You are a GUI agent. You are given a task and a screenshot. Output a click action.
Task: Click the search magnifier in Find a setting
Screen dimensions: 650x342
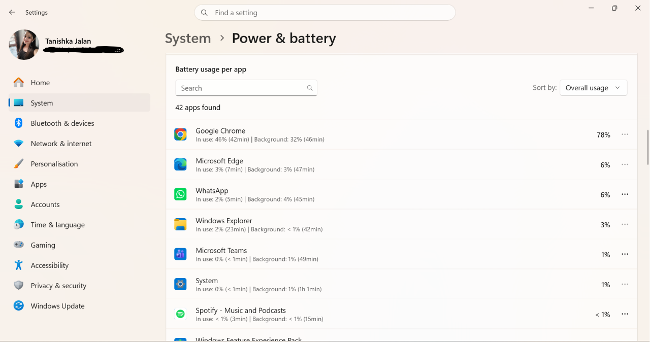point(204,13)
